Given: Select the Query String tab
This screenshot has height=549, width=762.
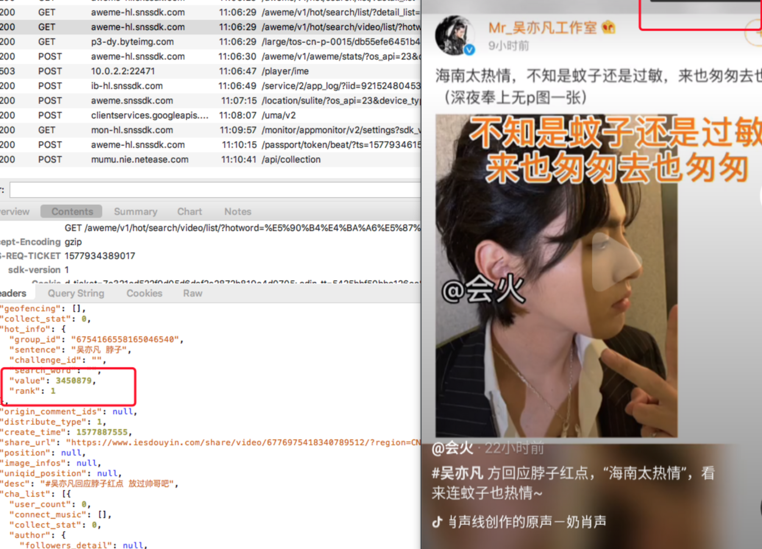Looking at the screenshot, I should point(76,293).
